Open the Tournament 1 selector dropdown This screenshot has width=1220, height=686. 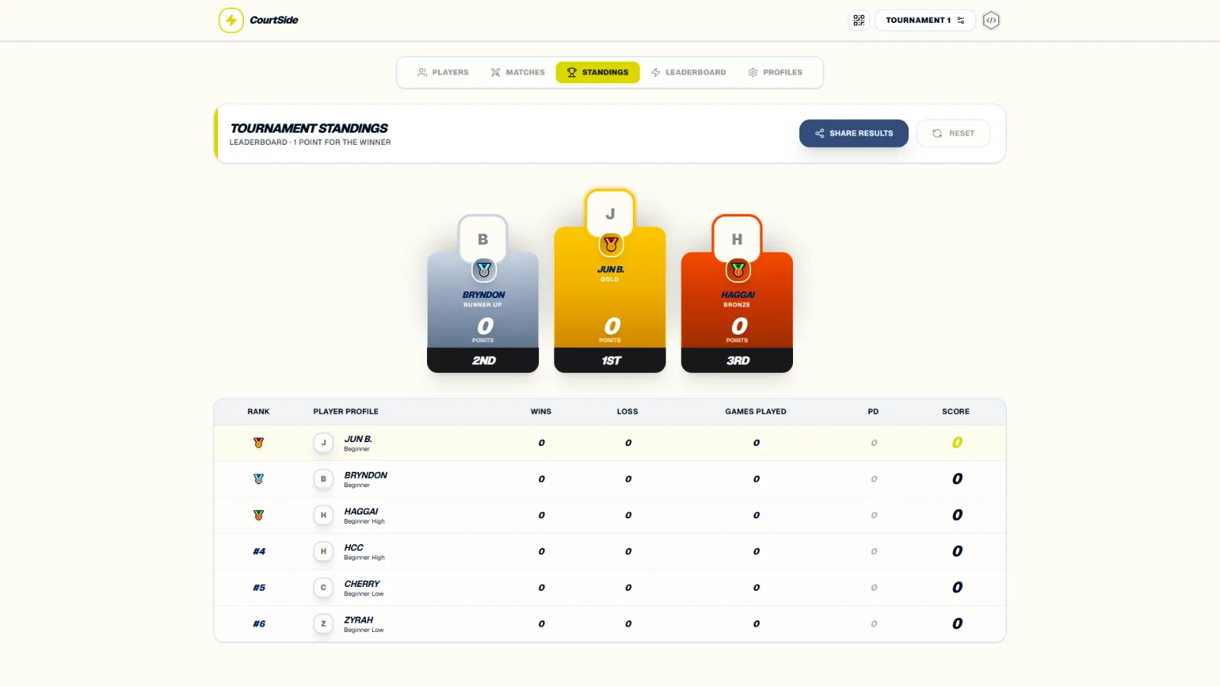tap(925, 21)
